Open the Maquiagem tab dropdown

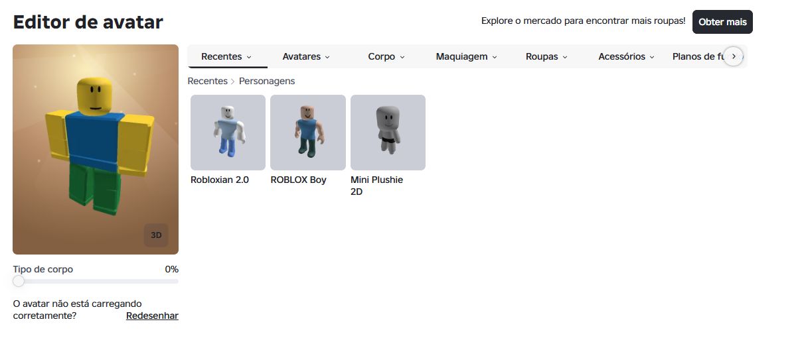(x=466, y=56)
